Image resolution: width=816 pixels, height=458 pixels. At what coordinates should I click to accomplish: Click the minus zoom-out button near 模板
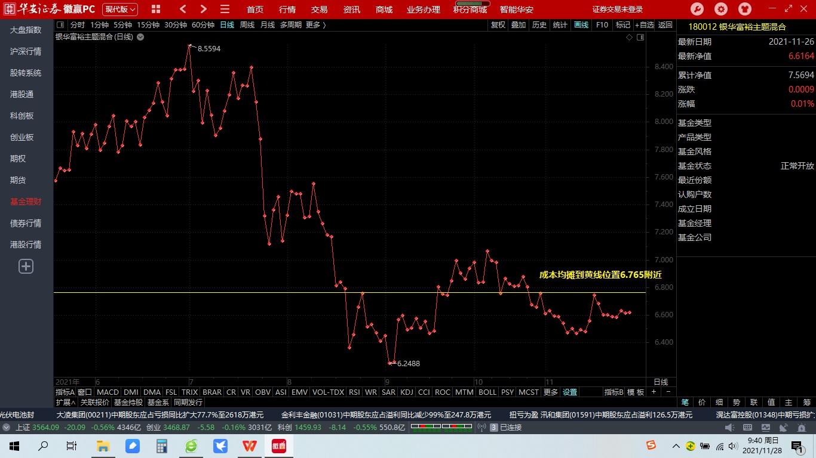(x=668, y=392)
